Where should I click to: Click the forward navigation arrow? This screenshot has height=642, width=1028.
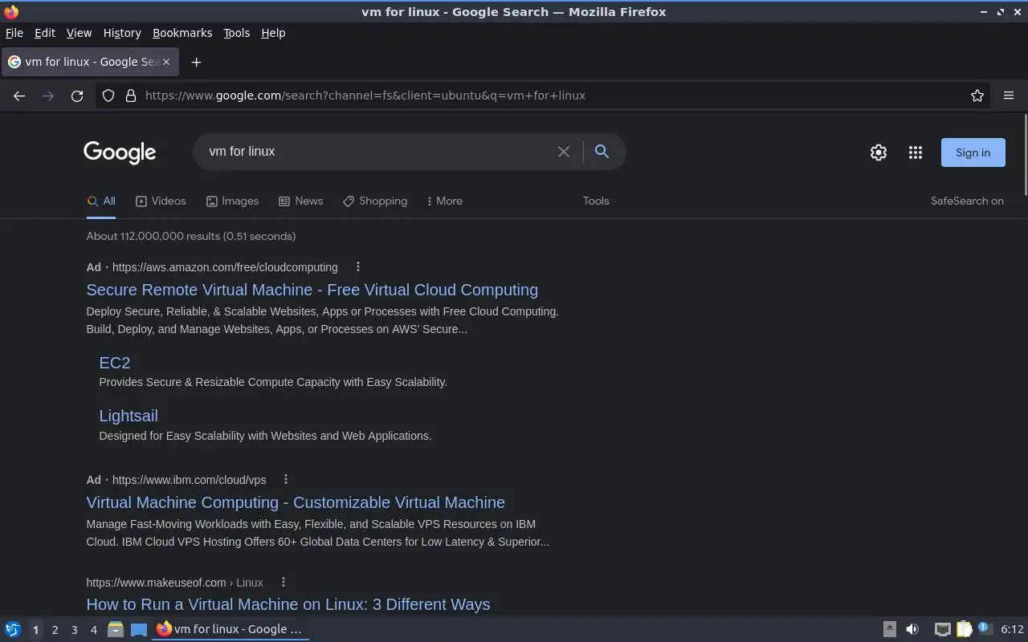coord(48,95)
